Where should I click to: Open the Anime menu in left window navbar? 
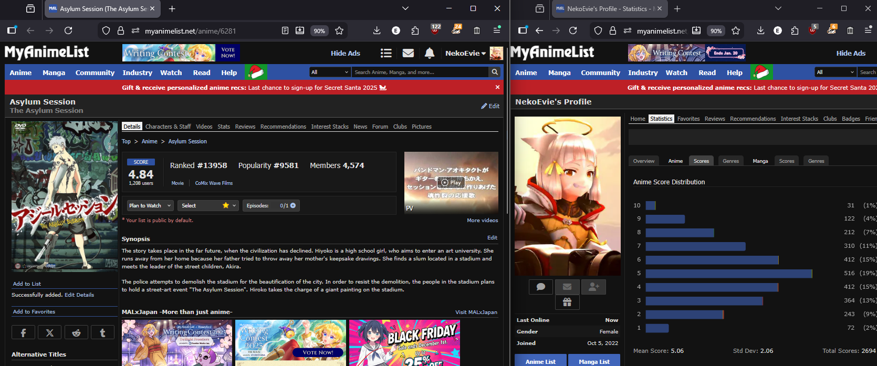pos(20,72)
